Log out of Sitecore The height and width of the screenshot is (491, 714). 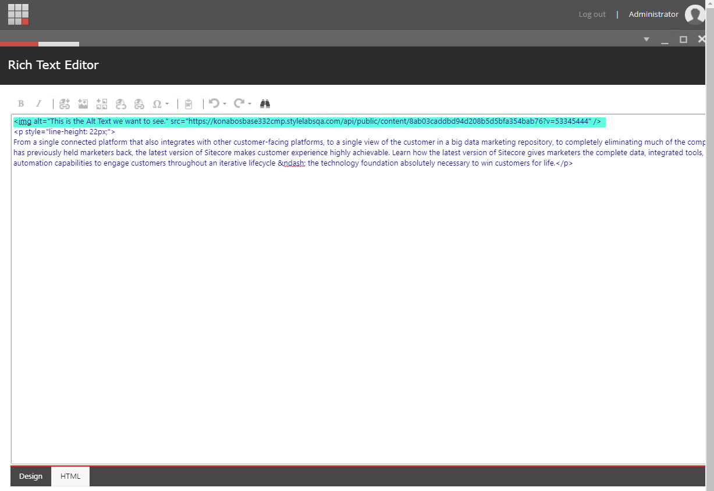[x=592, y=15]
